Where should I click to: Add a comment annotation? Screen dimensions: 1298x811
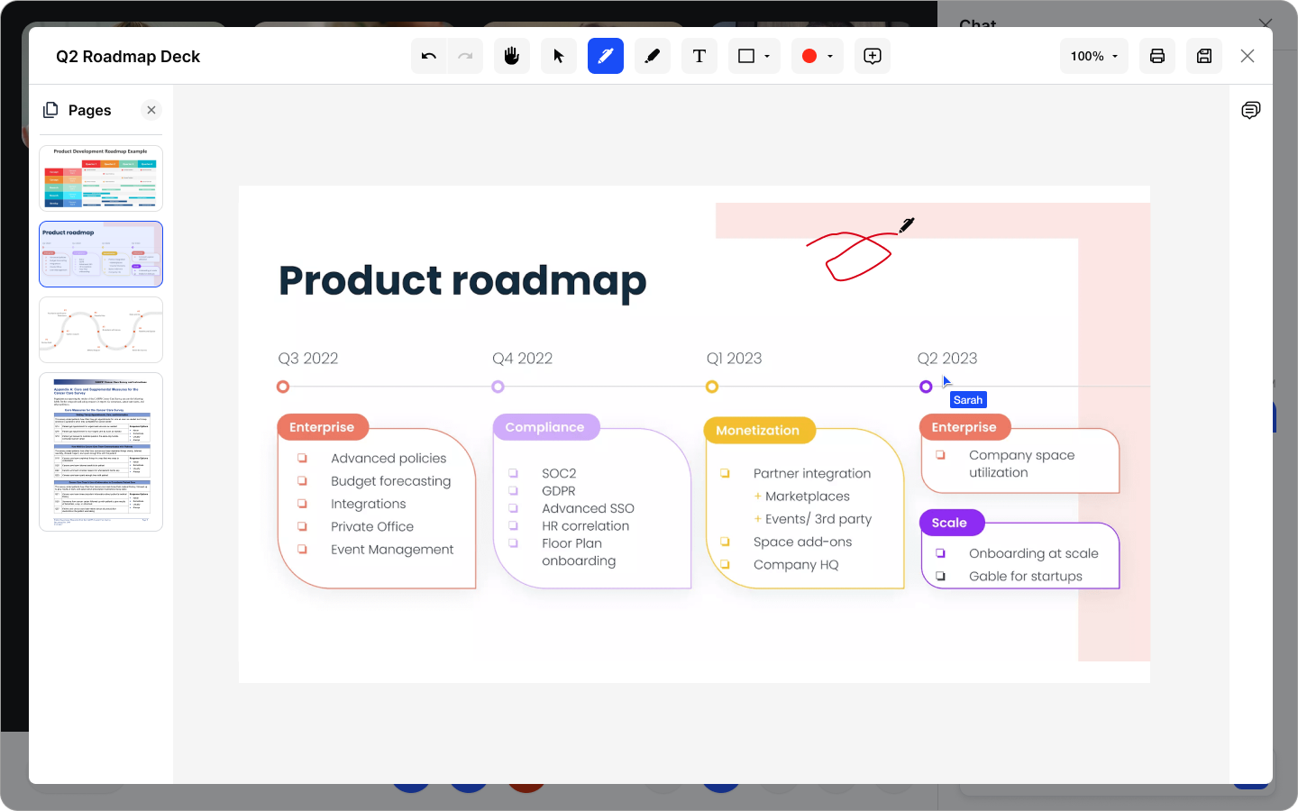click(873, 56)
